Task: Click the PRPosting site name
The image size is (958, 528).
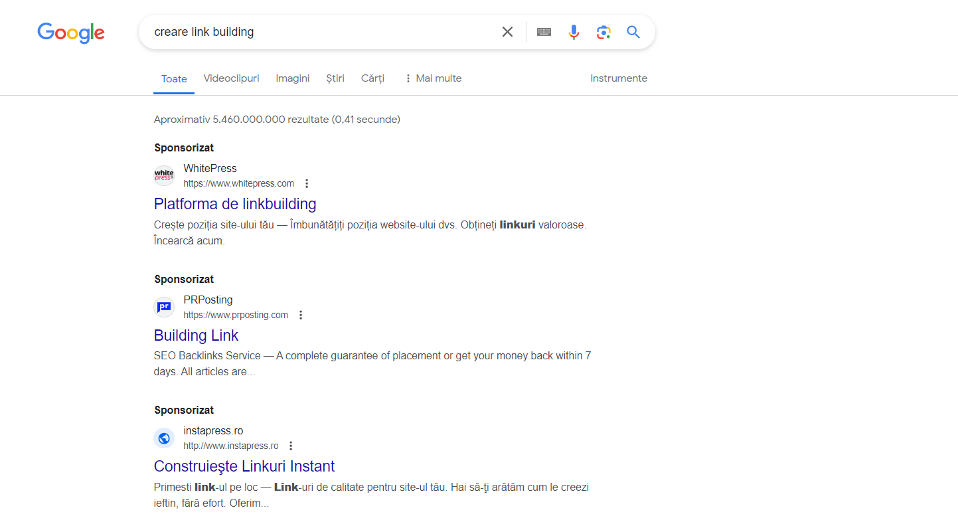Action: [208, 300]
